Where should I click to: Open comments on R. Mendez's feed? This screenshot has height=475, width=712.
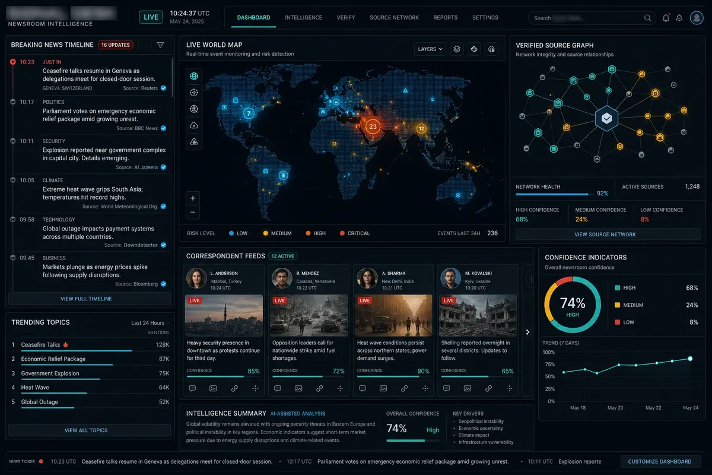click(x=278, y=388)
